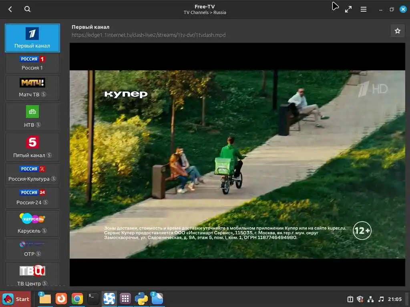Click the video playback area
This screenshot has width=410, height=307.
pyautogui.click(x=237, y=164)
